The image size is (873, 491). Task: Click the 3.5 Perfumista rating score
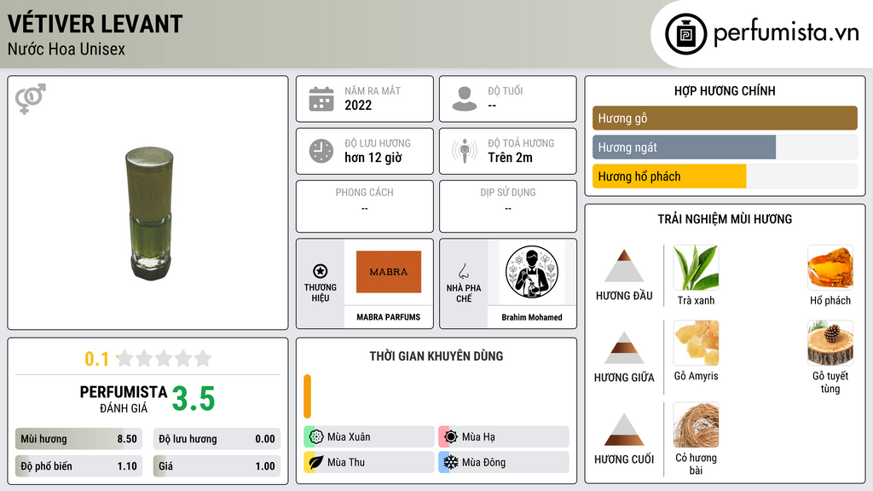pyautogui.click(x=194, y=399)
